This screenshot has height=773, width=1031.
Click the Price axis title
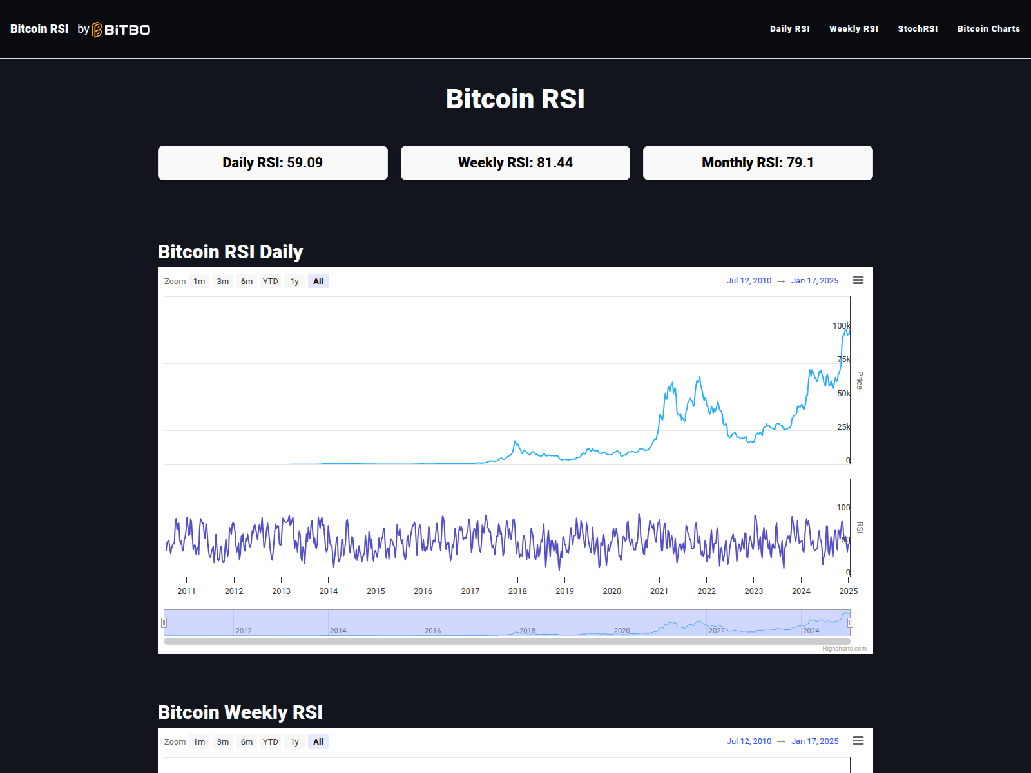click(860, 380)
